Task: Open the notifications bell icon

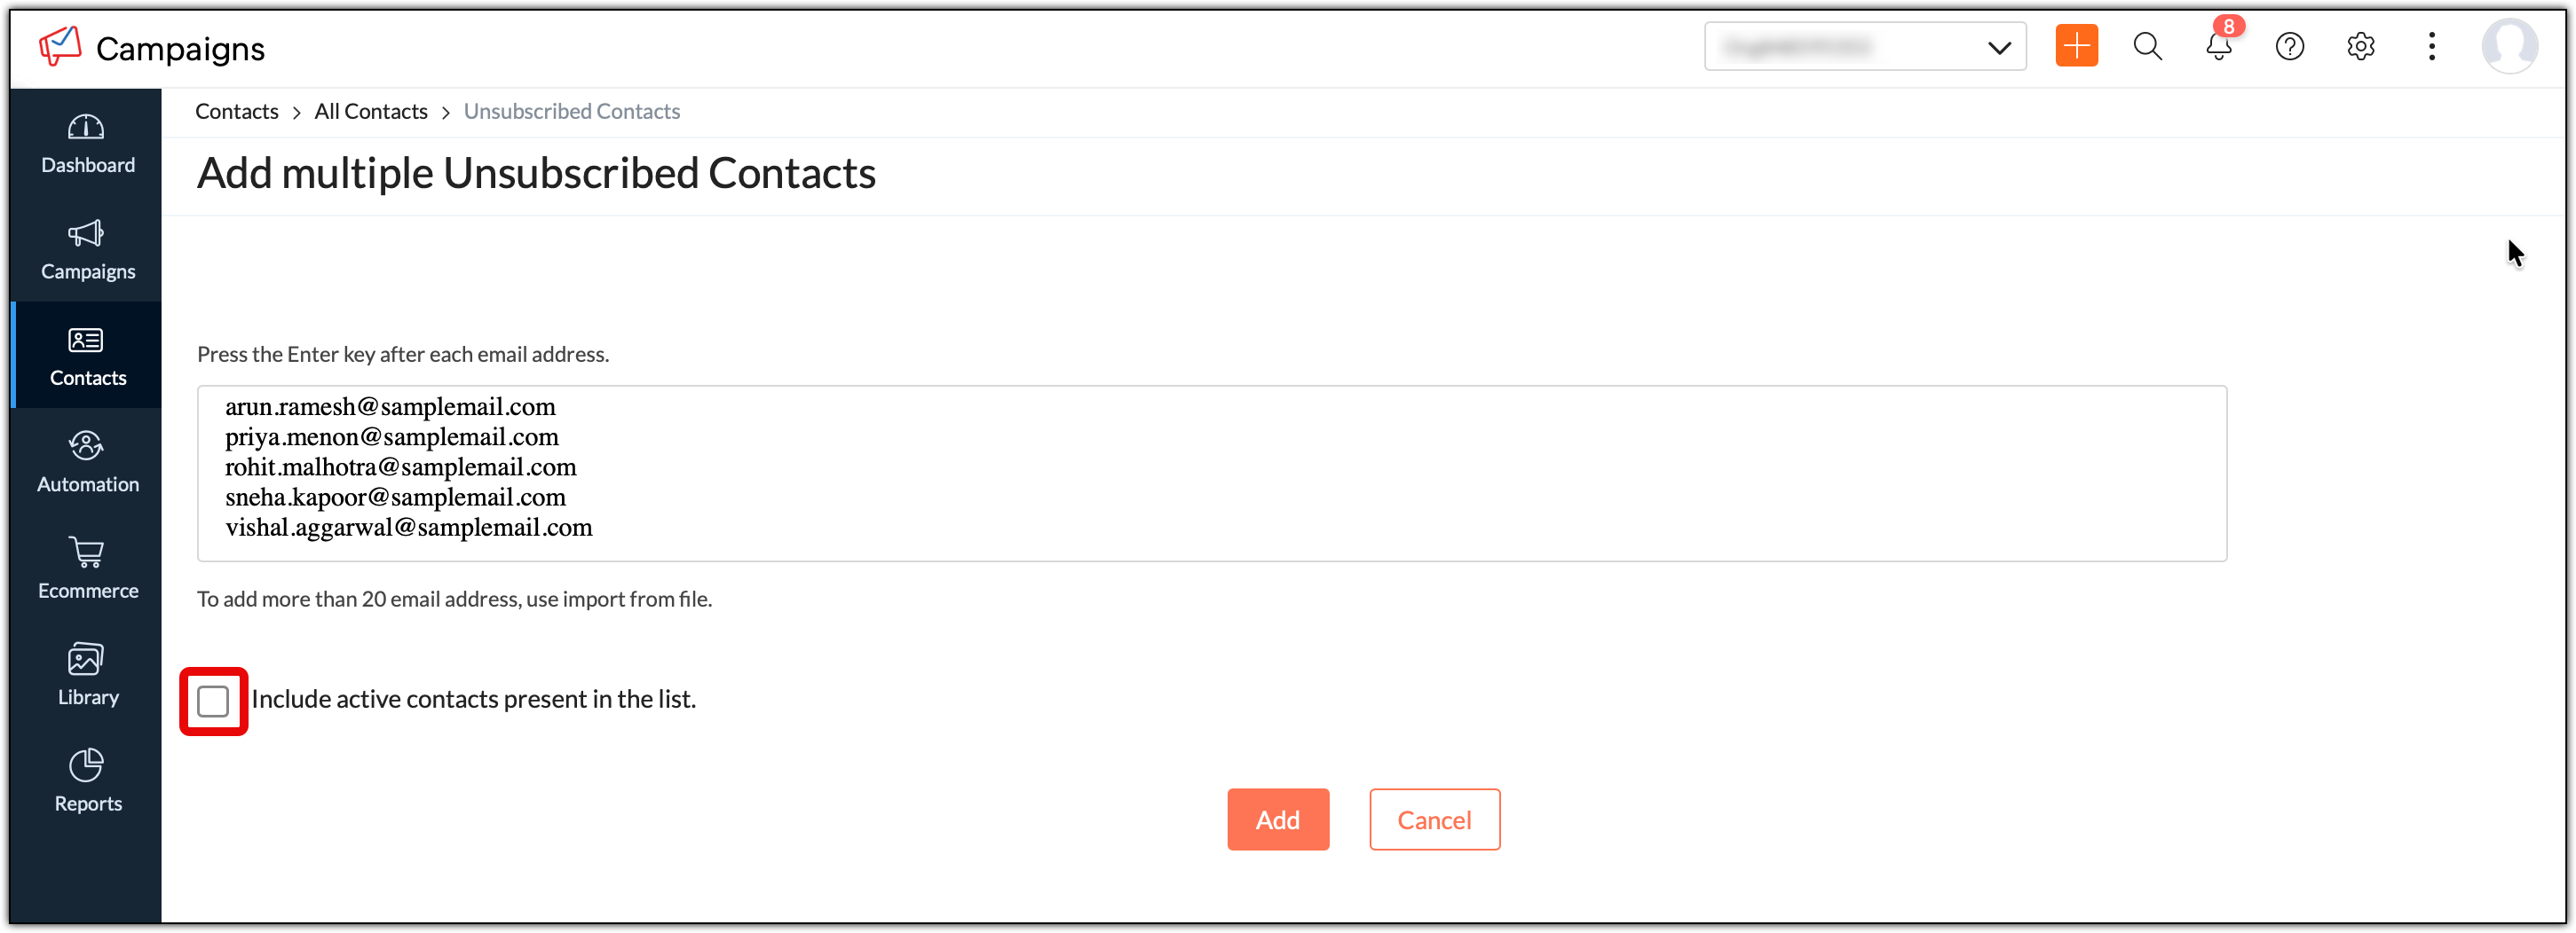Action: [x=2218, y=47]
